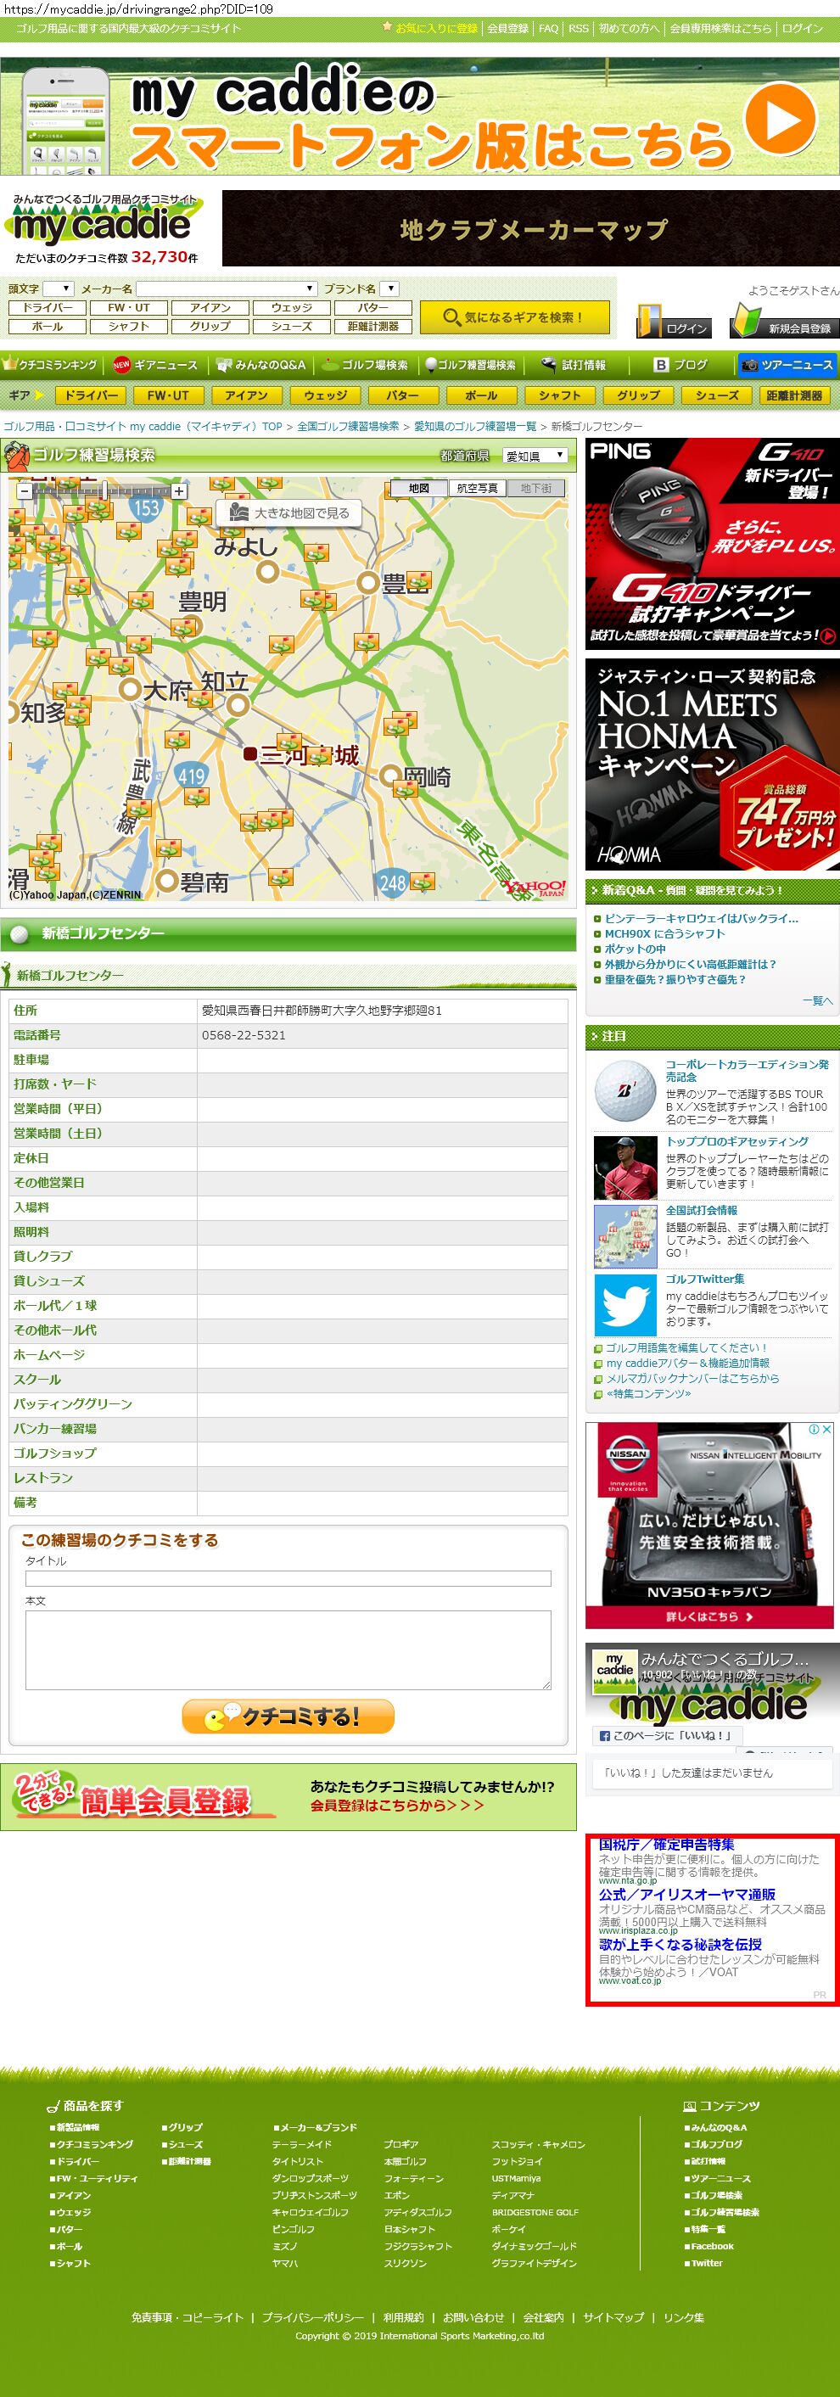Click the orange play arrow on smartphone banner
Image resolution: width=840 pixels, height=2397 pixels.
click(781, 117)
